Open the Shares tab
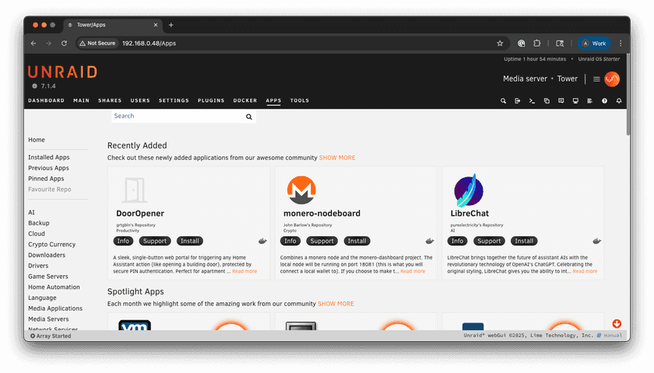This screenshot has height=373, width=654. (110, 101)
